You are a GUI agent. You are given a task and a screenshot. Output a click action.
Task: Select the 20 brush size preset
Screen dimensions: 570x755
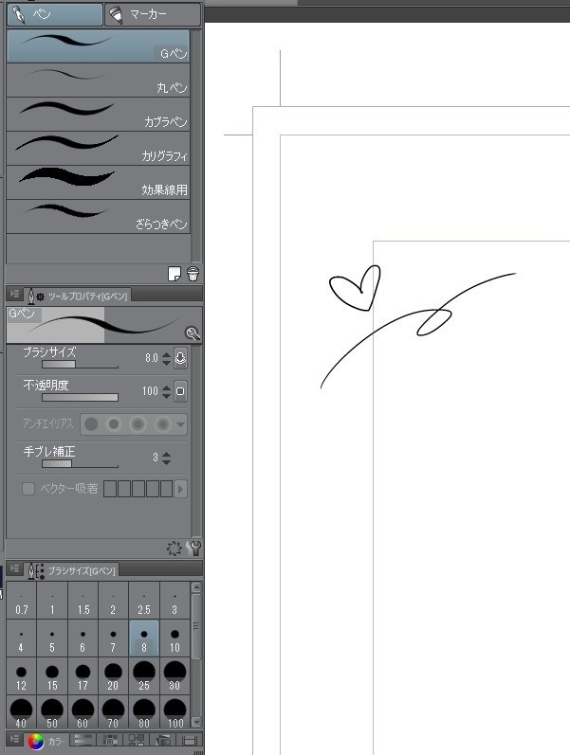(x=114, y=676)
